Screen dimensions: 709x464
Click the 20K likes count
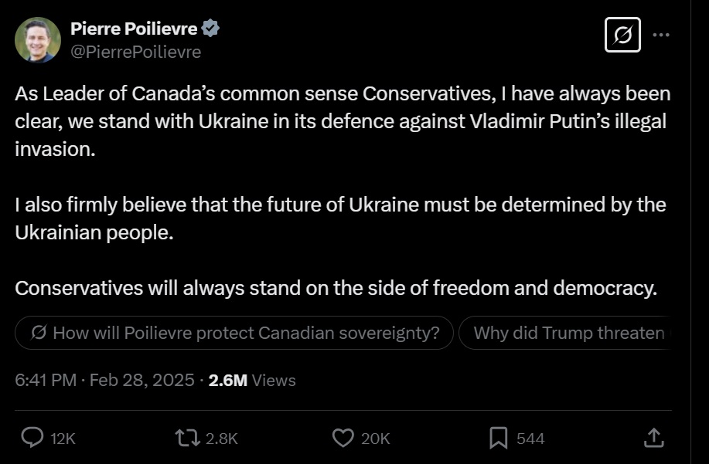[x=375, y=439]
